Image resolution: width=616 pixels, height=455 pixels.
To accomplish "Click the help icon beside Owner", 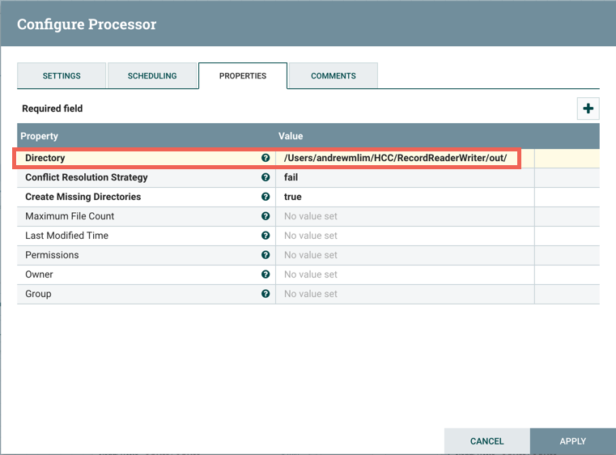I will click(266, 274).
